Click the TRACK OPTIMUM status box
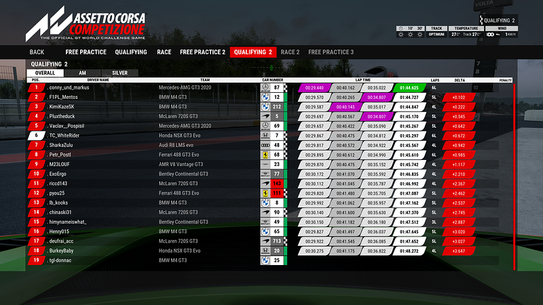The width and height of the screenshot is (543, 305). (436, 31)
